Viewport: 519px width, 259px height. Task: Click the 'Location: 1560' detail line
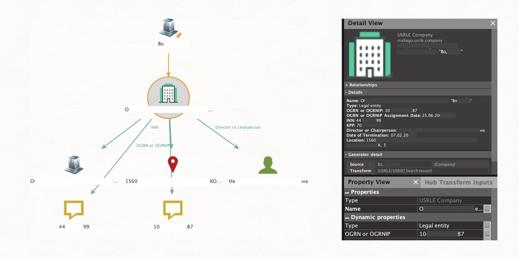361,140
